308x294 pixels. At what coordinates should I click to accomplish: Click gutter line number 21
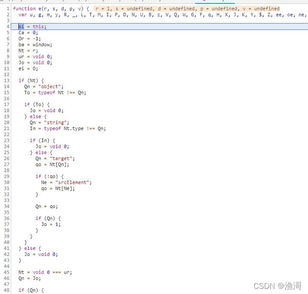pos(6,128)
